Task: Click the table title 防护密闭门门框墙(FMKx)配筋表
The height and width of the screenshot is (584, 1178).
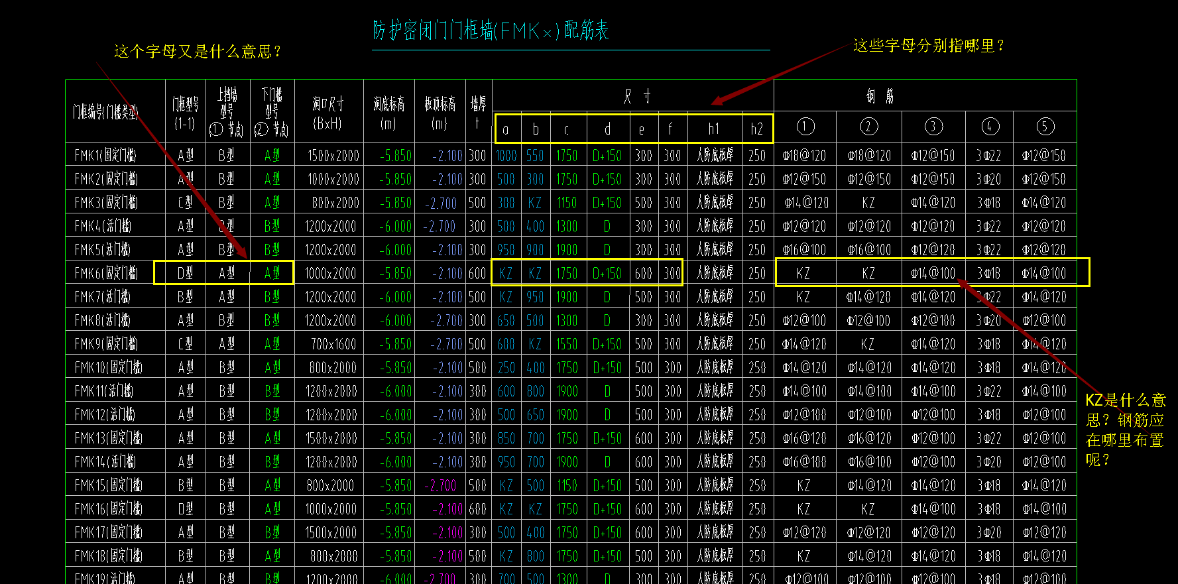Action: pos(491,30)
